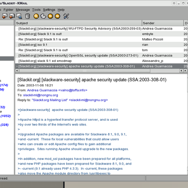
Task: Select the WU-FTPD Security Advisory message
Action: tap(102, 29)
